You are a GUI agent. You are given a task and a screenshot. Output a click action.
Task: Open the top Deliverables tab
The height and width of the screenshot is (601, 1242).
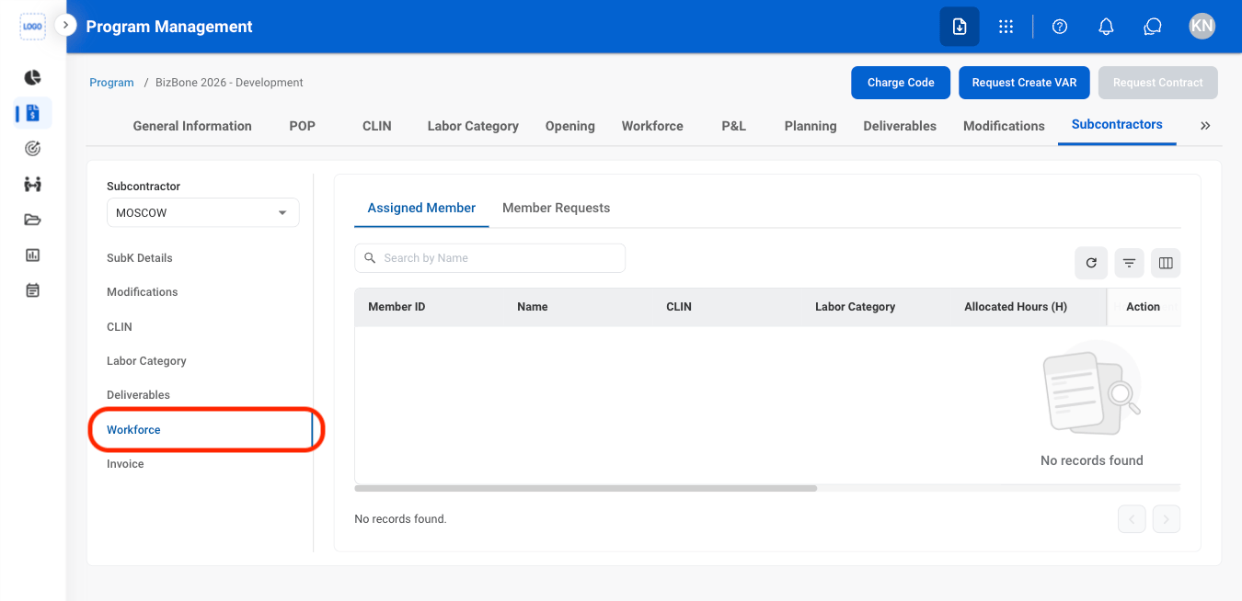coord(900,126)
